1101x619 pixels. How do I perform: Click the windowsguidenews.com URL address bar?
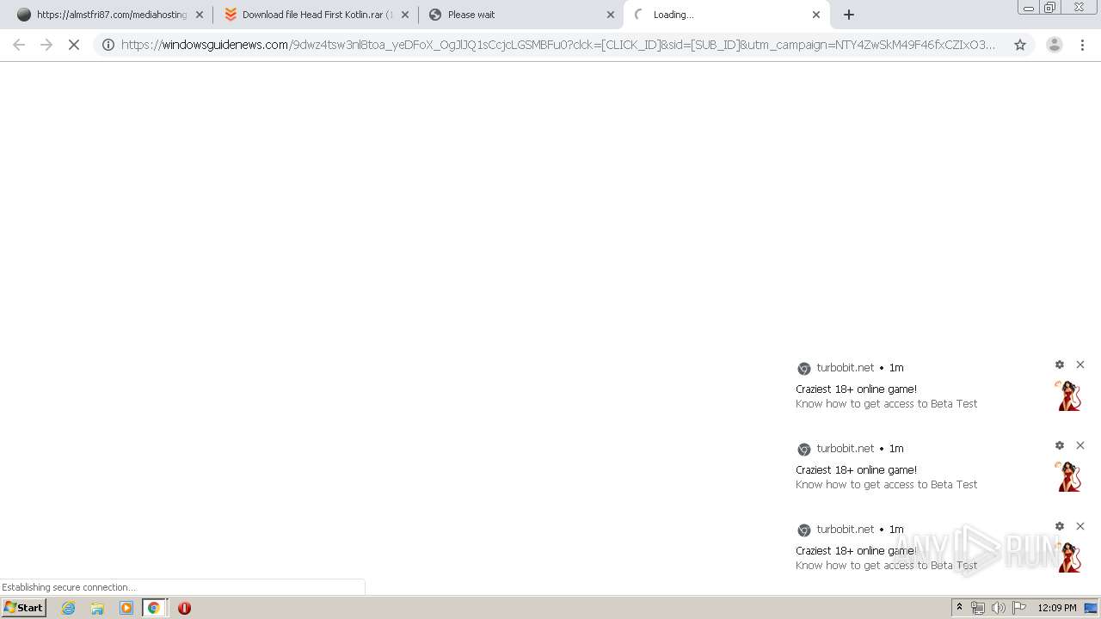pyautogui.click(x=557, y=45)
